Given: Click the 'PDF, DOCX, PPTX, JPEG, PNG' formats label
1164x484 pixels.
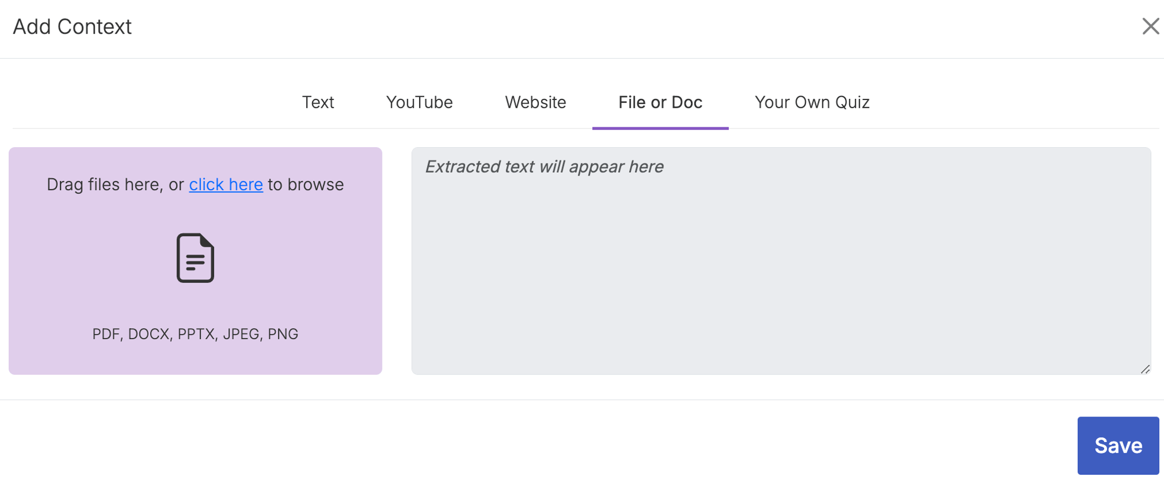Looking at the screenshot, I should point(195,334).
